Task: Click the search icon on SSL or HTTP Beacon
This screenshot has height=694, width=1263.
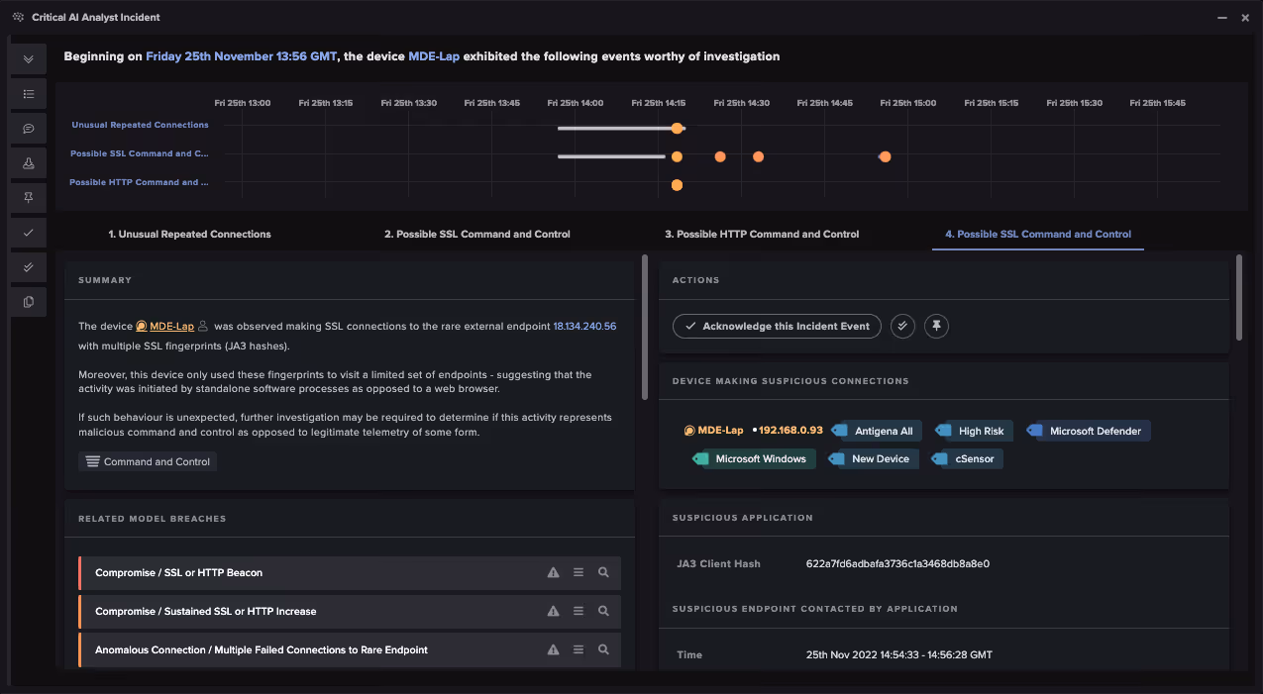Action: 603,573
